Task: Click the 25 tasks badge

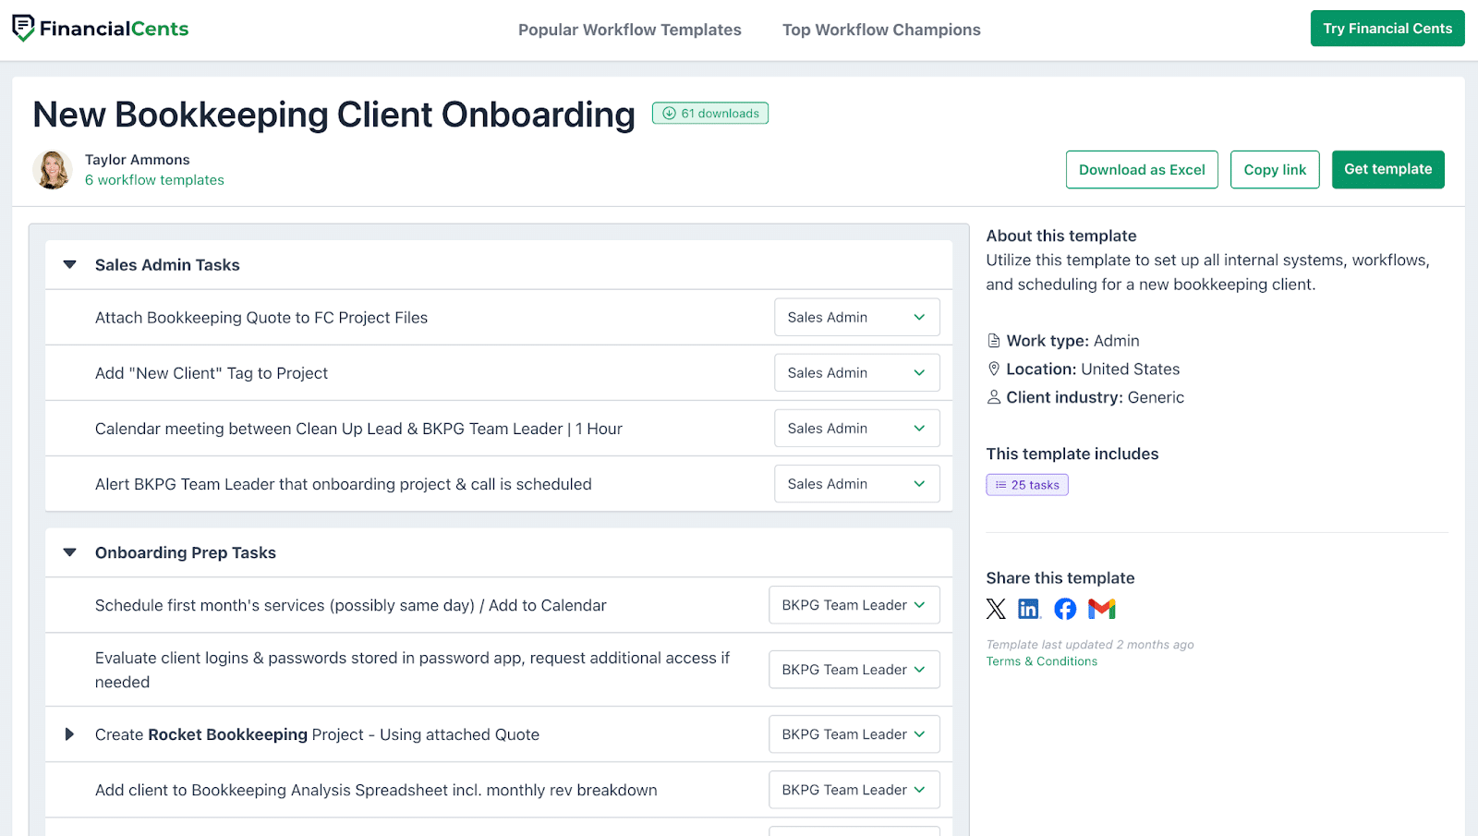Action: [1027, 485]
